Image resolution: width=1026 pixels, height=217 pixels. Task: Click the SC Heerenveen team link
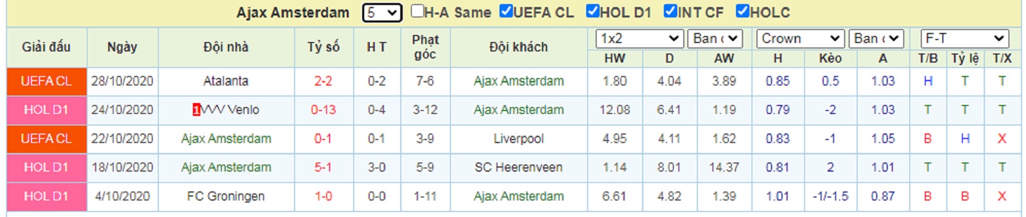[x=519, y=167]
